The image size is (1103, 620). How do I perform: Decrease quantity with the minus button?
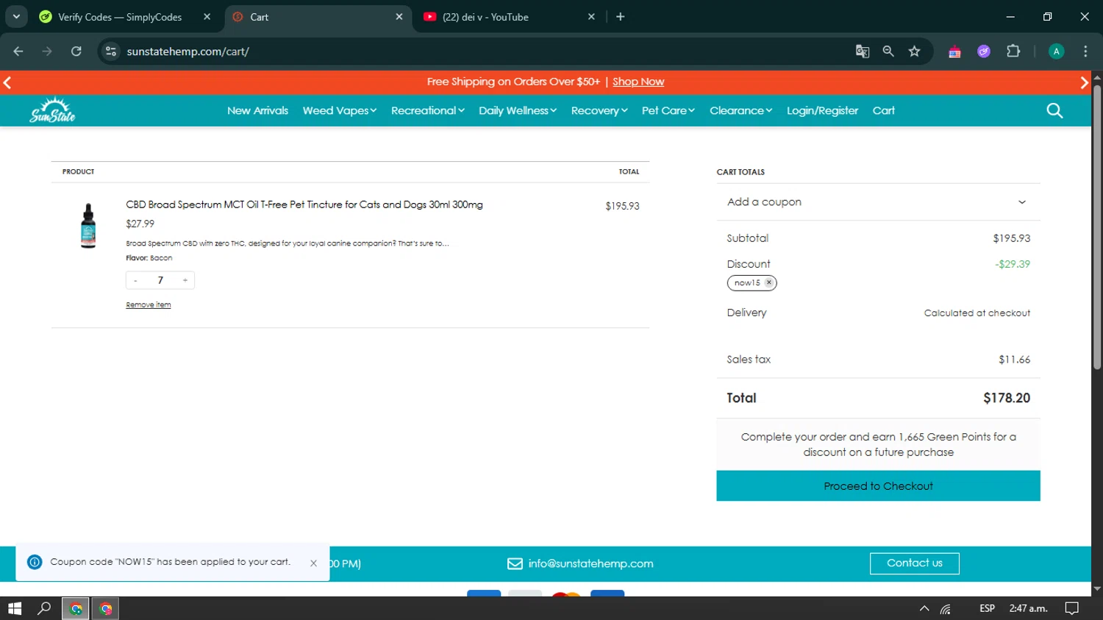point(135,280)
